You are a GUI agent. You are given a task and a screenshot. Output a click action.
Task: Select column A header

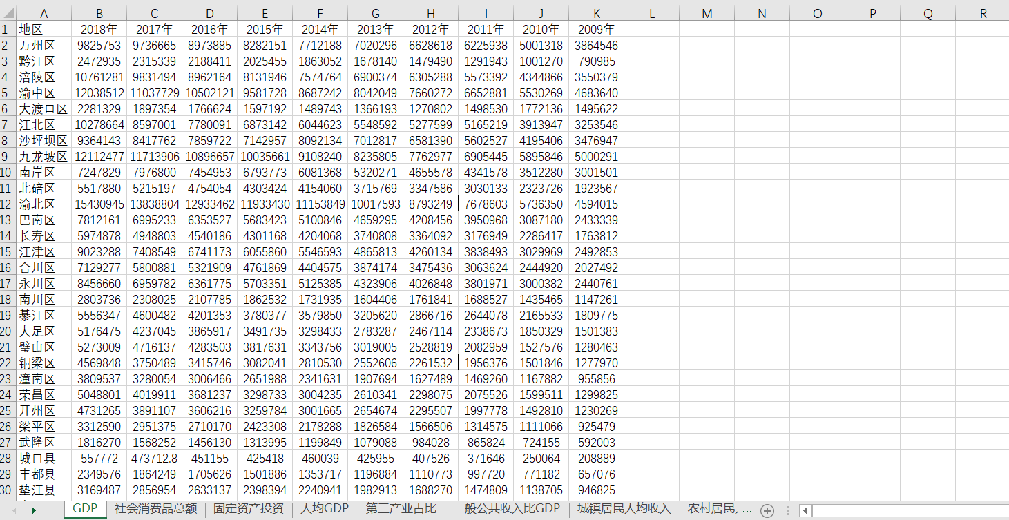[44, 14]
